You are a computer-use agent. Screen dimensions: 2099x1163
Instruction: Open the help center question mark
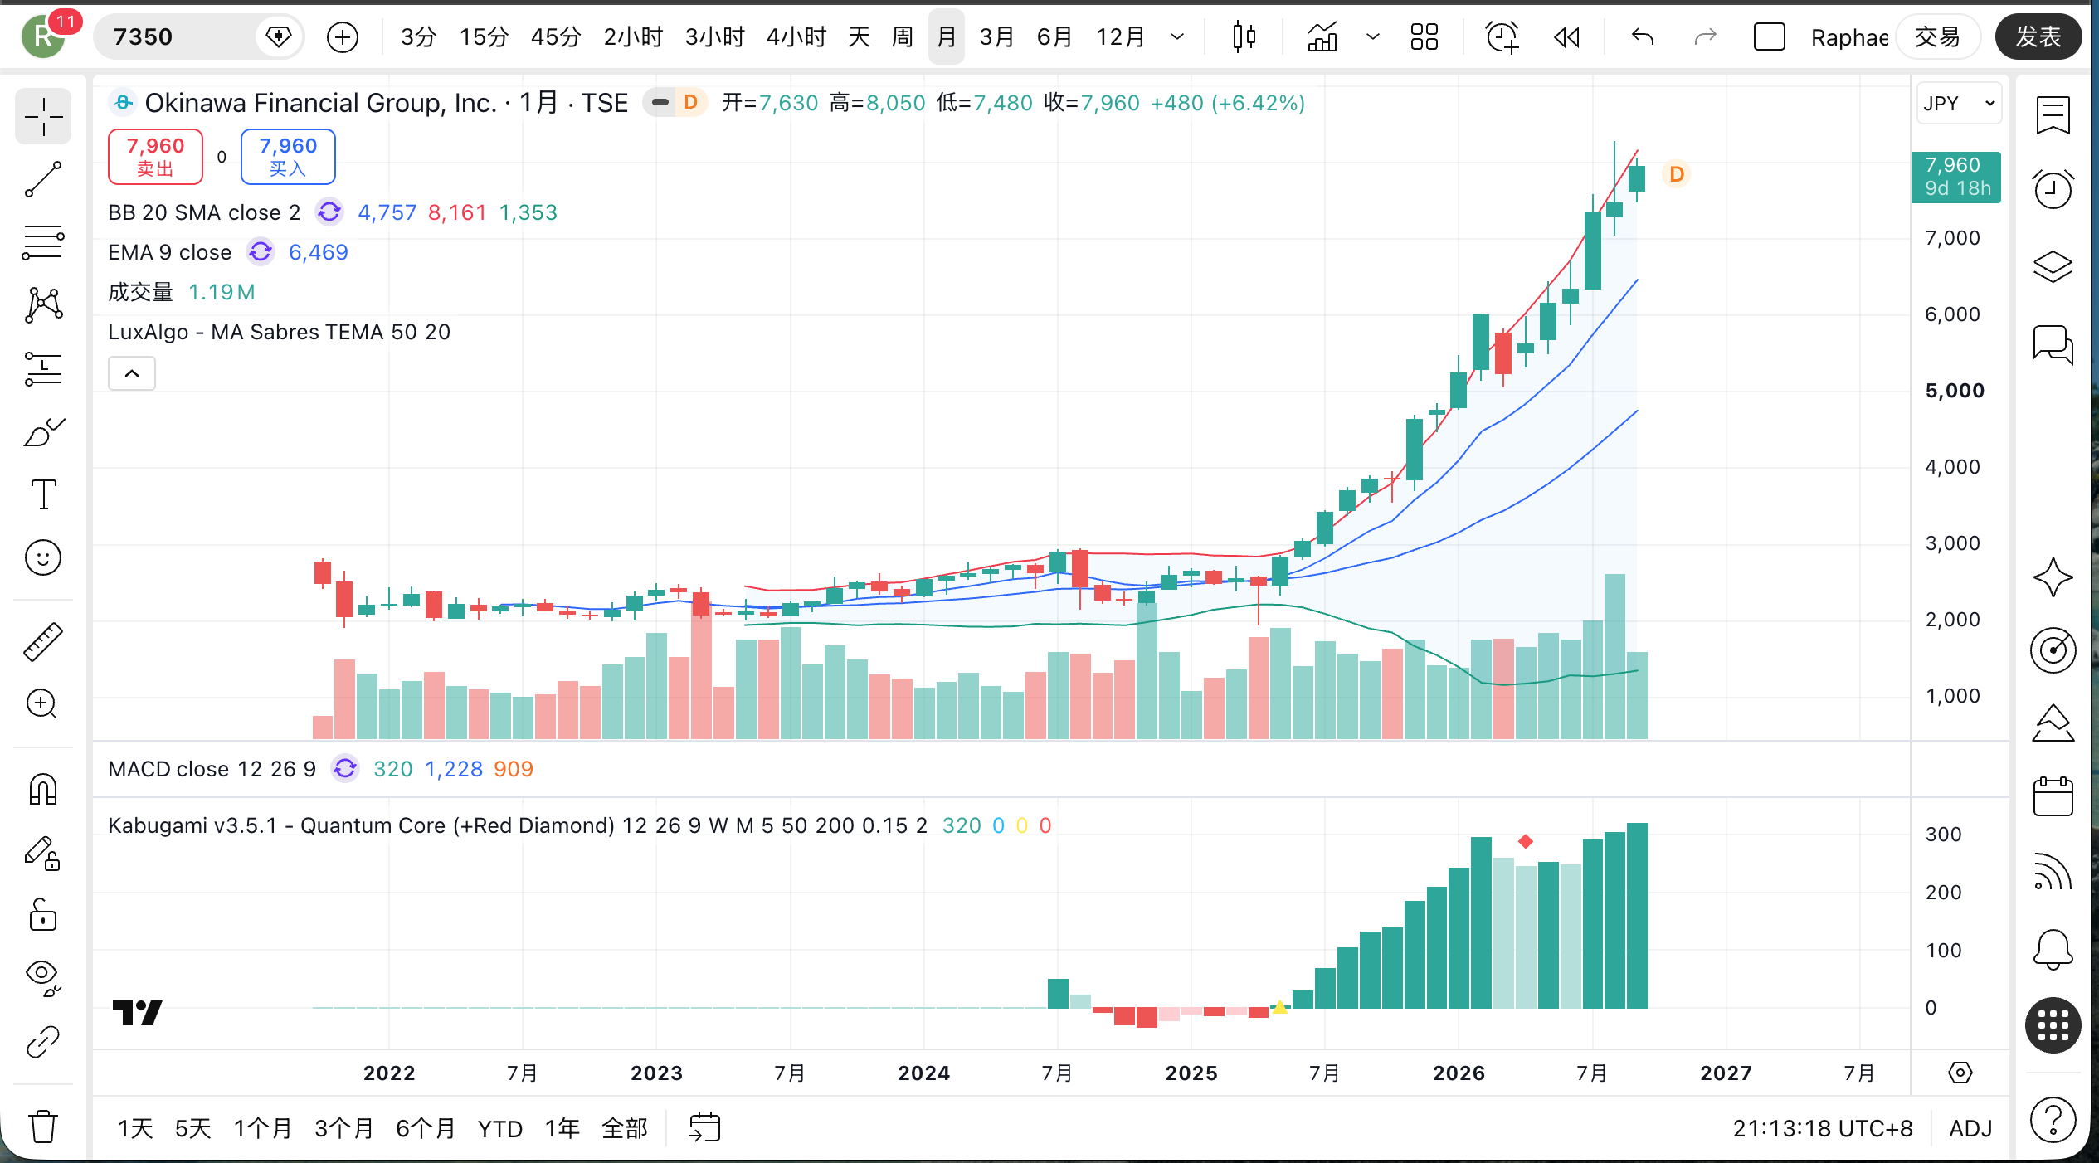2053,1119
